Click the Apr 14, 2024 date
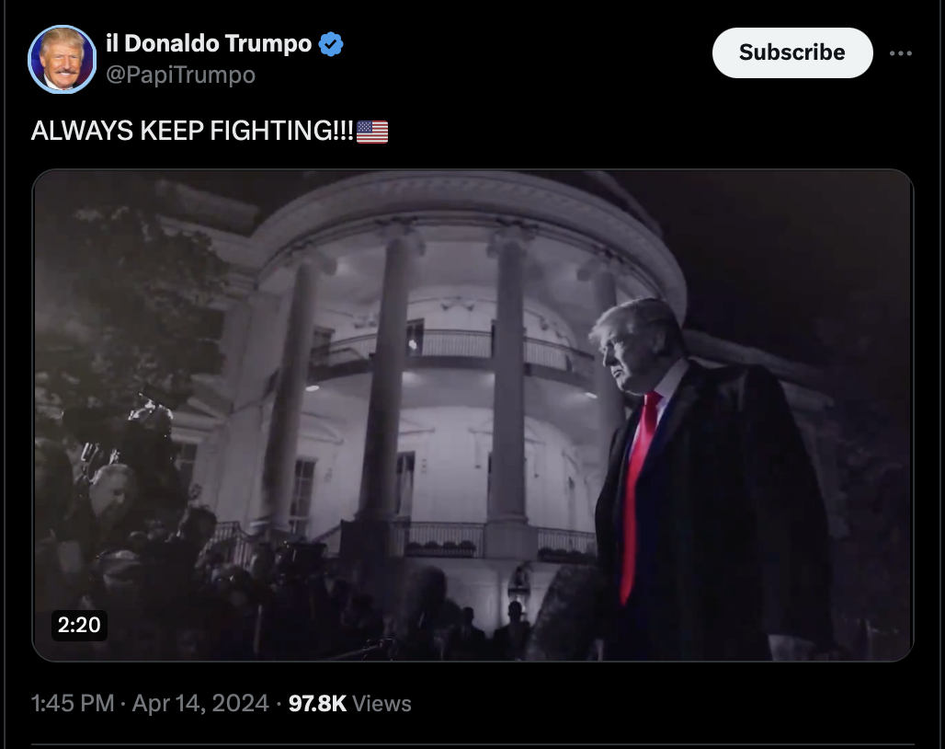This screenshot has width=945, height=749. tap(200, 703)
